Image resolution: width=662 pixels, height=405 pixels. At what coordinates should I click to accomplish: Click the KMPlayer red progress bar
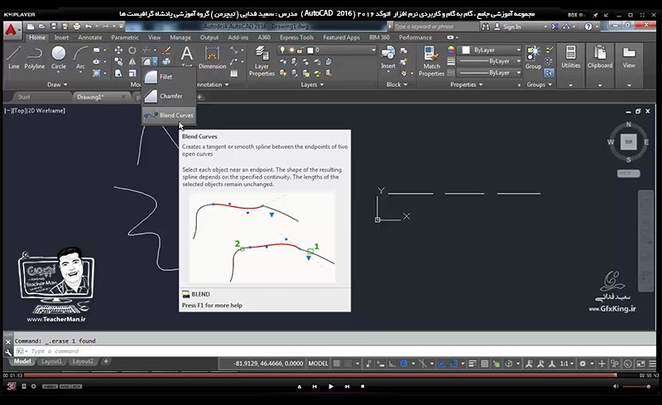[319, 375]
